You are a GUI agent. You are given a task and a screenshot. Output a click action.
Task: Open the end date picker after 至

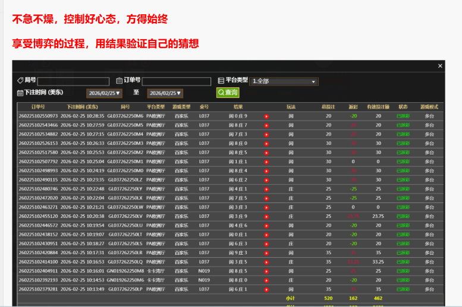[x=165, y=93]
